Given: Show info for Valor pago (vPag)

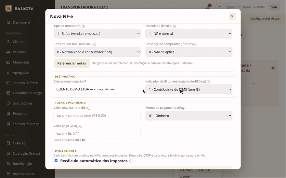Looking at the screenshot, I should (81, 126).
